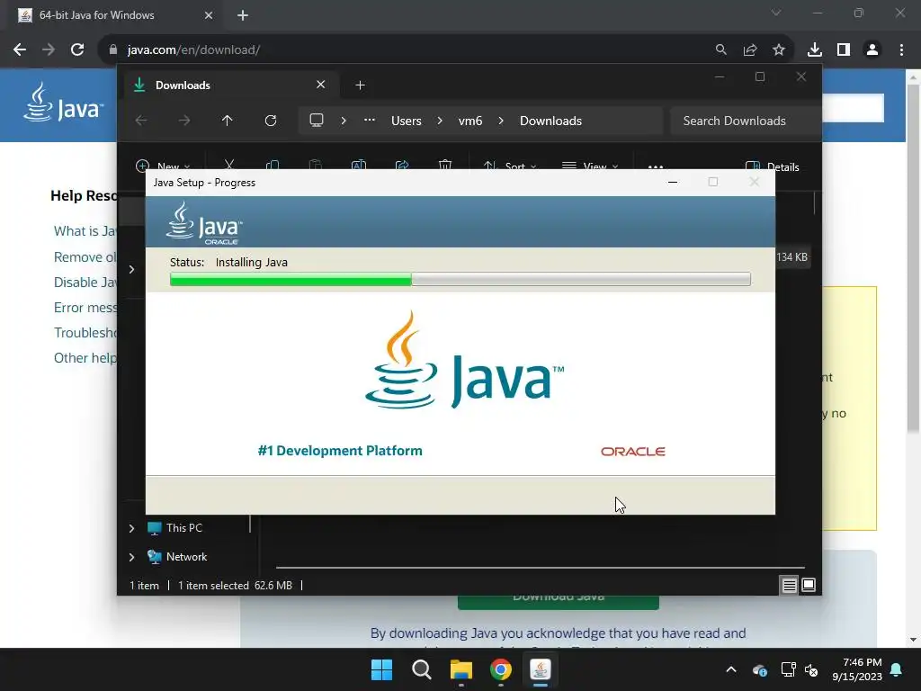The image size is (921, 691).
Task: Click the Java logo on the webpage
Action: [x=63, y=103]
